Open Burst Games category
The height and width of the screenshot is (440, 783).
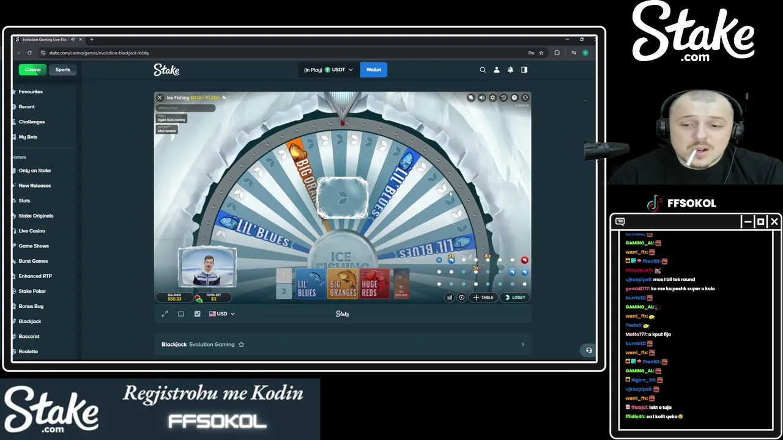33,261
